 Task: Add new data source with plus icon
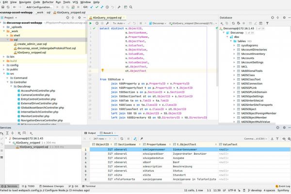[x=222, y=23]
